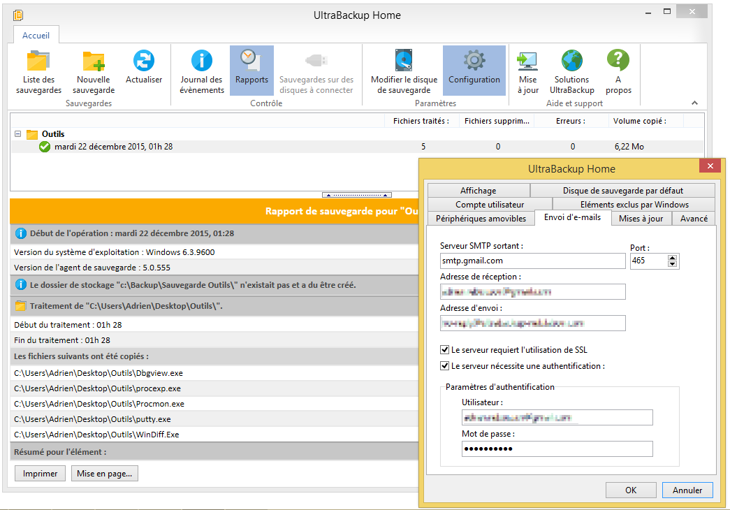
Task: Click the splitter handle above report
Action: coord(357,195)
